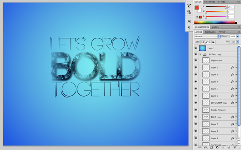This screenshot has height=150, width=241.
Task: Open the Opacity value dropdown arrow
Action: coord(238,36)
